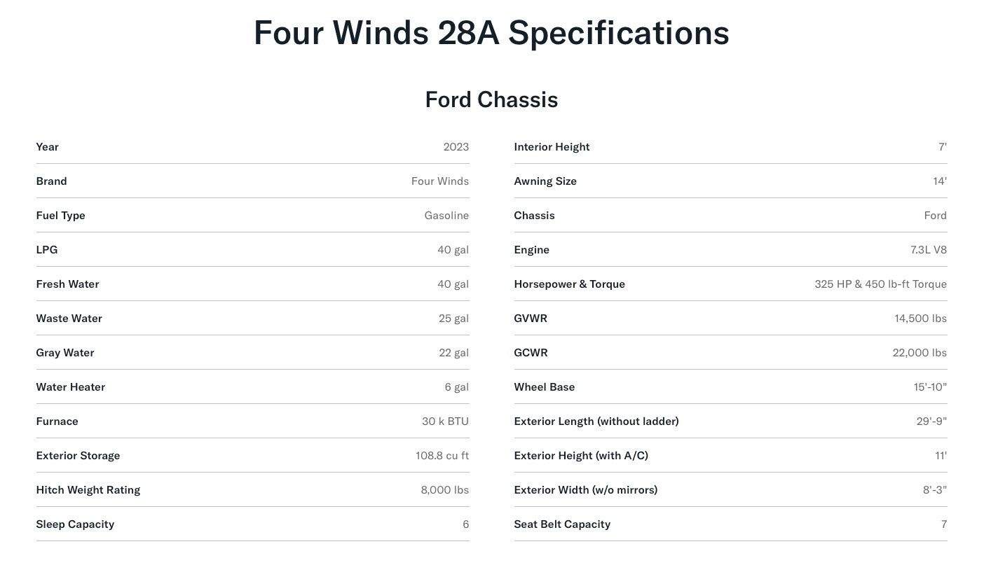Click the Fresh Water label
984x579 pixels.
click(67, 284)
